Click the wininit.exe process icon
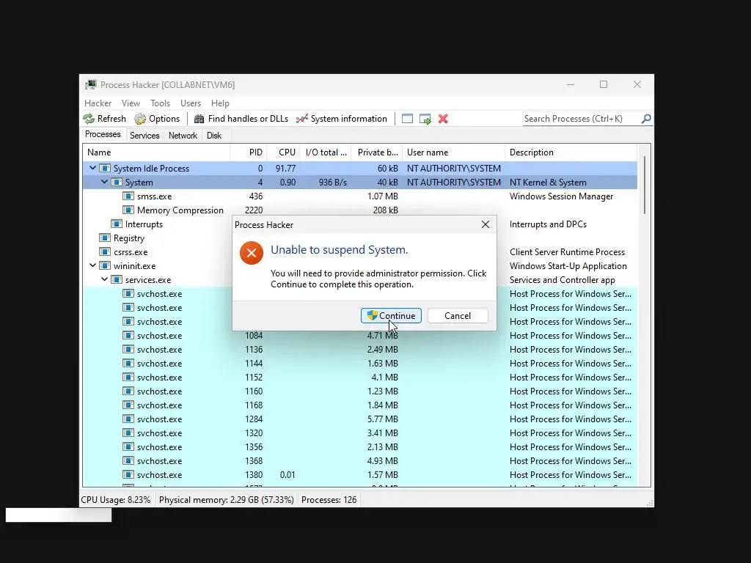The image size is (751, 563). tap(104, 265)
